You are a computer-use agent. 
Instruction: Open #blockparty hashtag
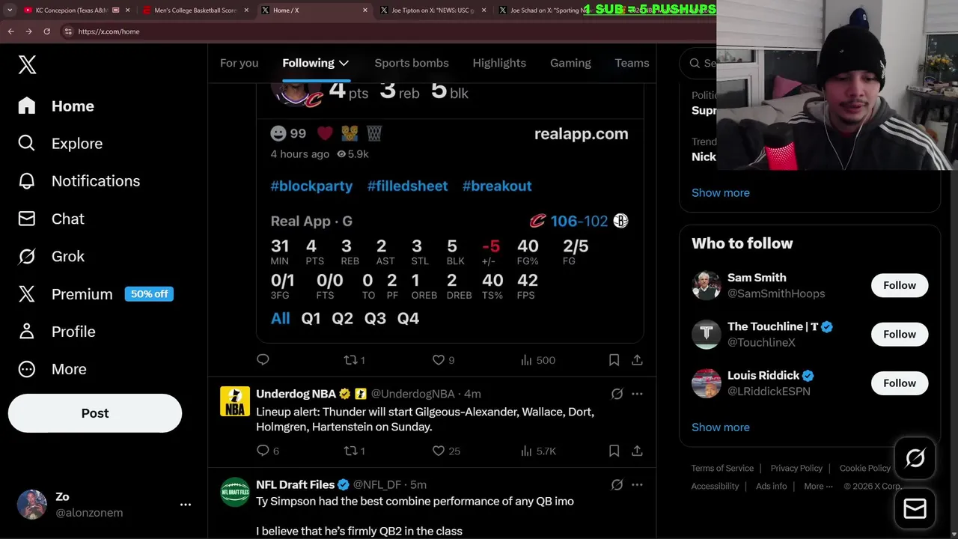tap(311, 186)
